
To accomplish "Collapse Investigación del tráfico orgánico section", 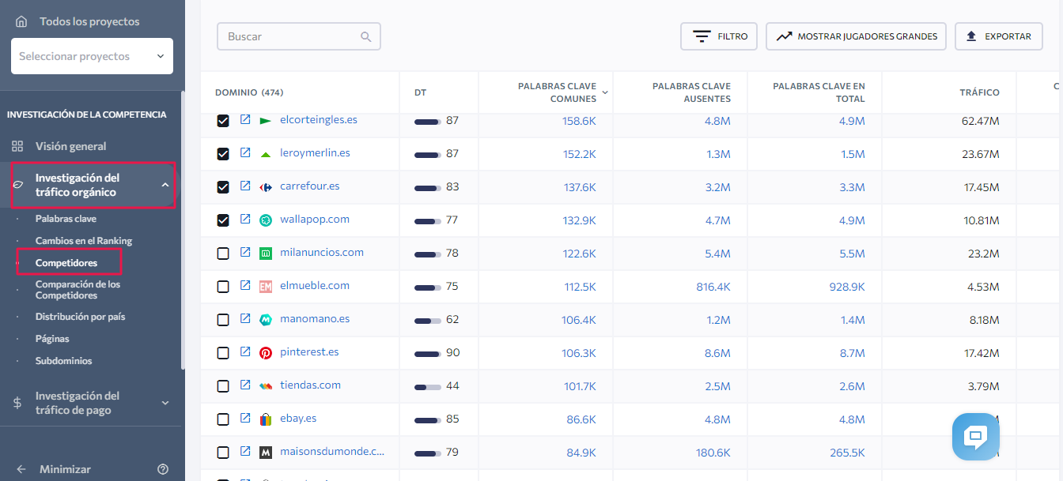I will (165, 185).
